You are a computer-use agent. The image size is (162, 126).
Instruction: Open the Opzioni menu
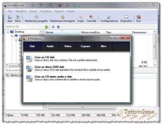[x=59, y=11]
